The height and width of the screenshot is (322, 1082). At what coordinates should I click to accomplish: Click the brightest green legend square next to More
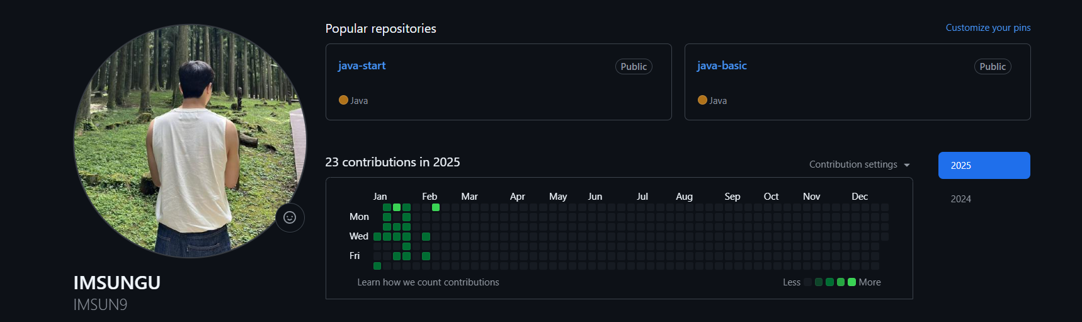[x=851, y=282]
